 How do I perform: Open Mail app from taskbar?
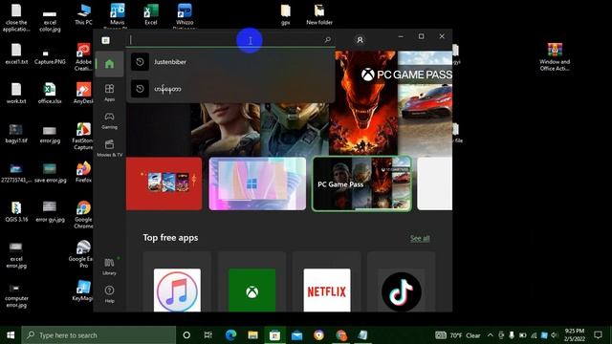(296, 335)
